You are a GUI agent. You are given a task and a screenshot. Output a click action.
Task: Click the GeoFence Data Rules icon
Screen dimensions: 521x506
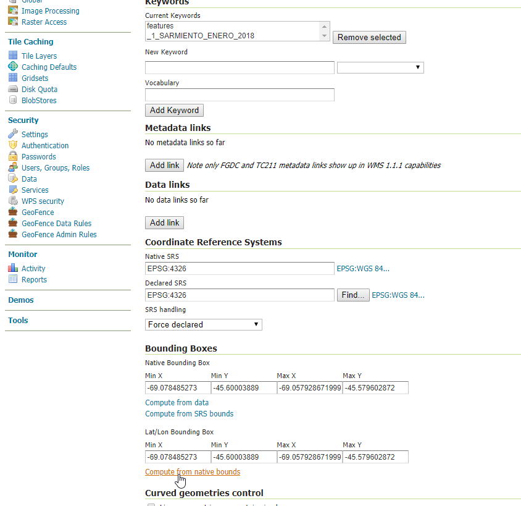13,223
